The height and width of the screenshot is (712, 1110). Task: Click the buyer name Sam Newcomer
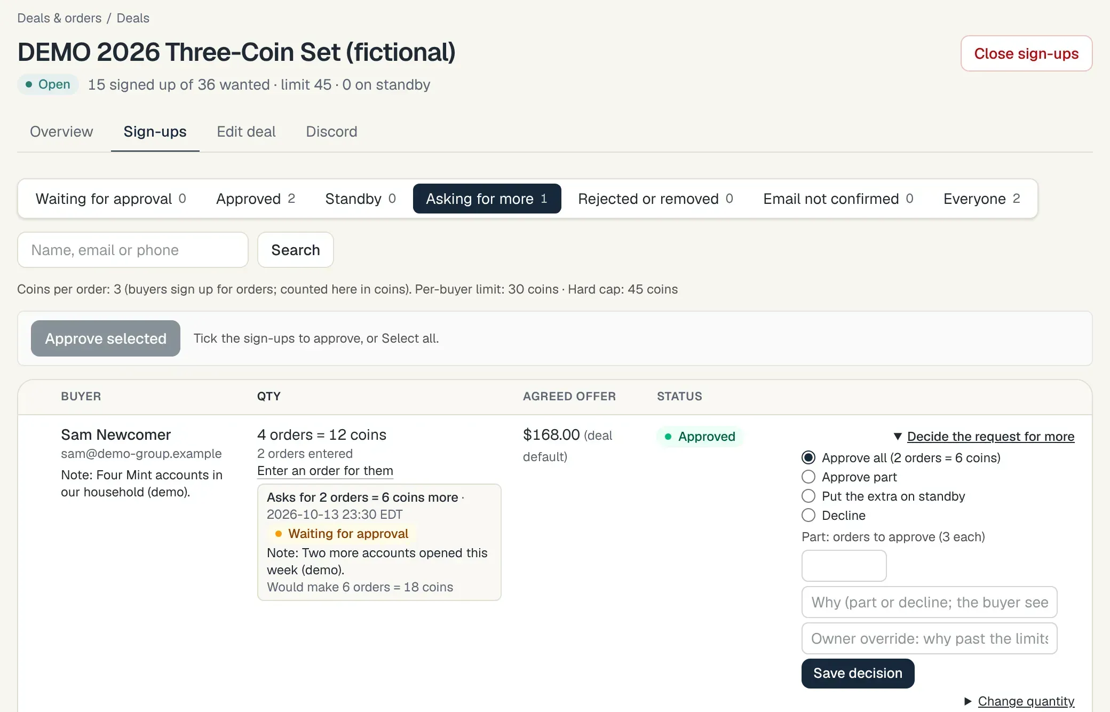point(116,434)
